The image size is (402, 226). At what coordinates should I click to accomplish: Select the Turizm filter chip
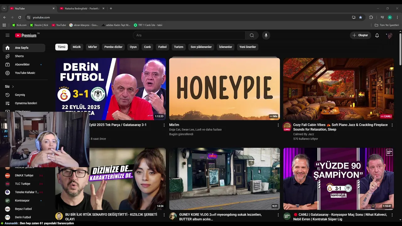(x=178, y=47)
